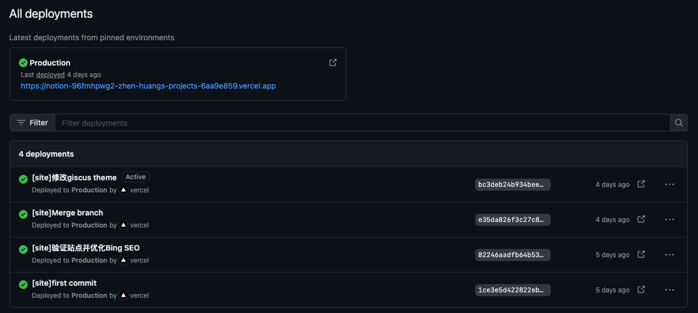This screenshot has height=313, width=698.
Task: Click 'Production' environment name in giscus theme row
Action: (x=89, y=190)
